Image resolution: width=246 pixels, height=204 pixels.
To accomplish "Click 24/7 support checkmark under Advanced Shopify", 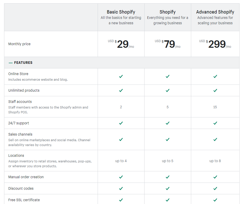I will [x=215, y=123].
